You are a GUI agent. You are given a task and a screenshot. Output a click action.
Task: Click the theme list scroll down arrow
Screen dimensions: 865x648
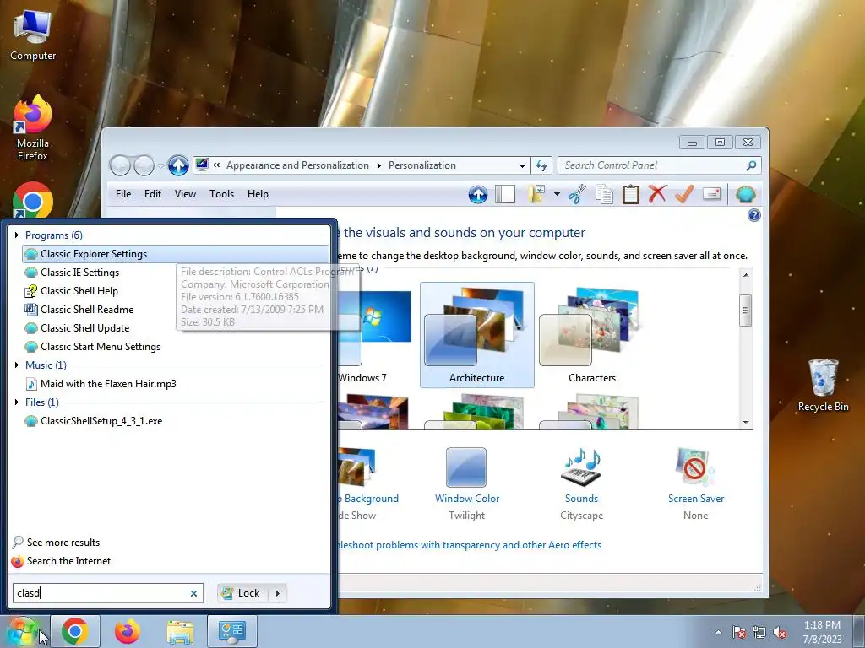click(746, 423)
